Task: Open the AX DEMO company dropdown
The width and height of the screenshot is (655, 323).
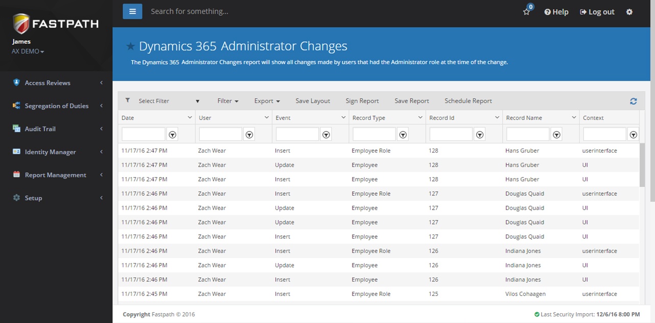Action: coord(28,52)
